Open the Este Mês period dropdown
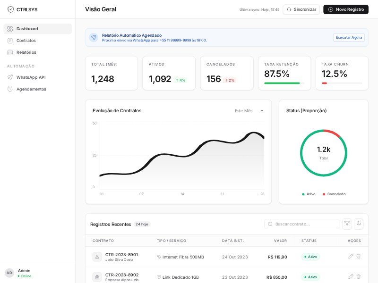 [x=249, y=111]
